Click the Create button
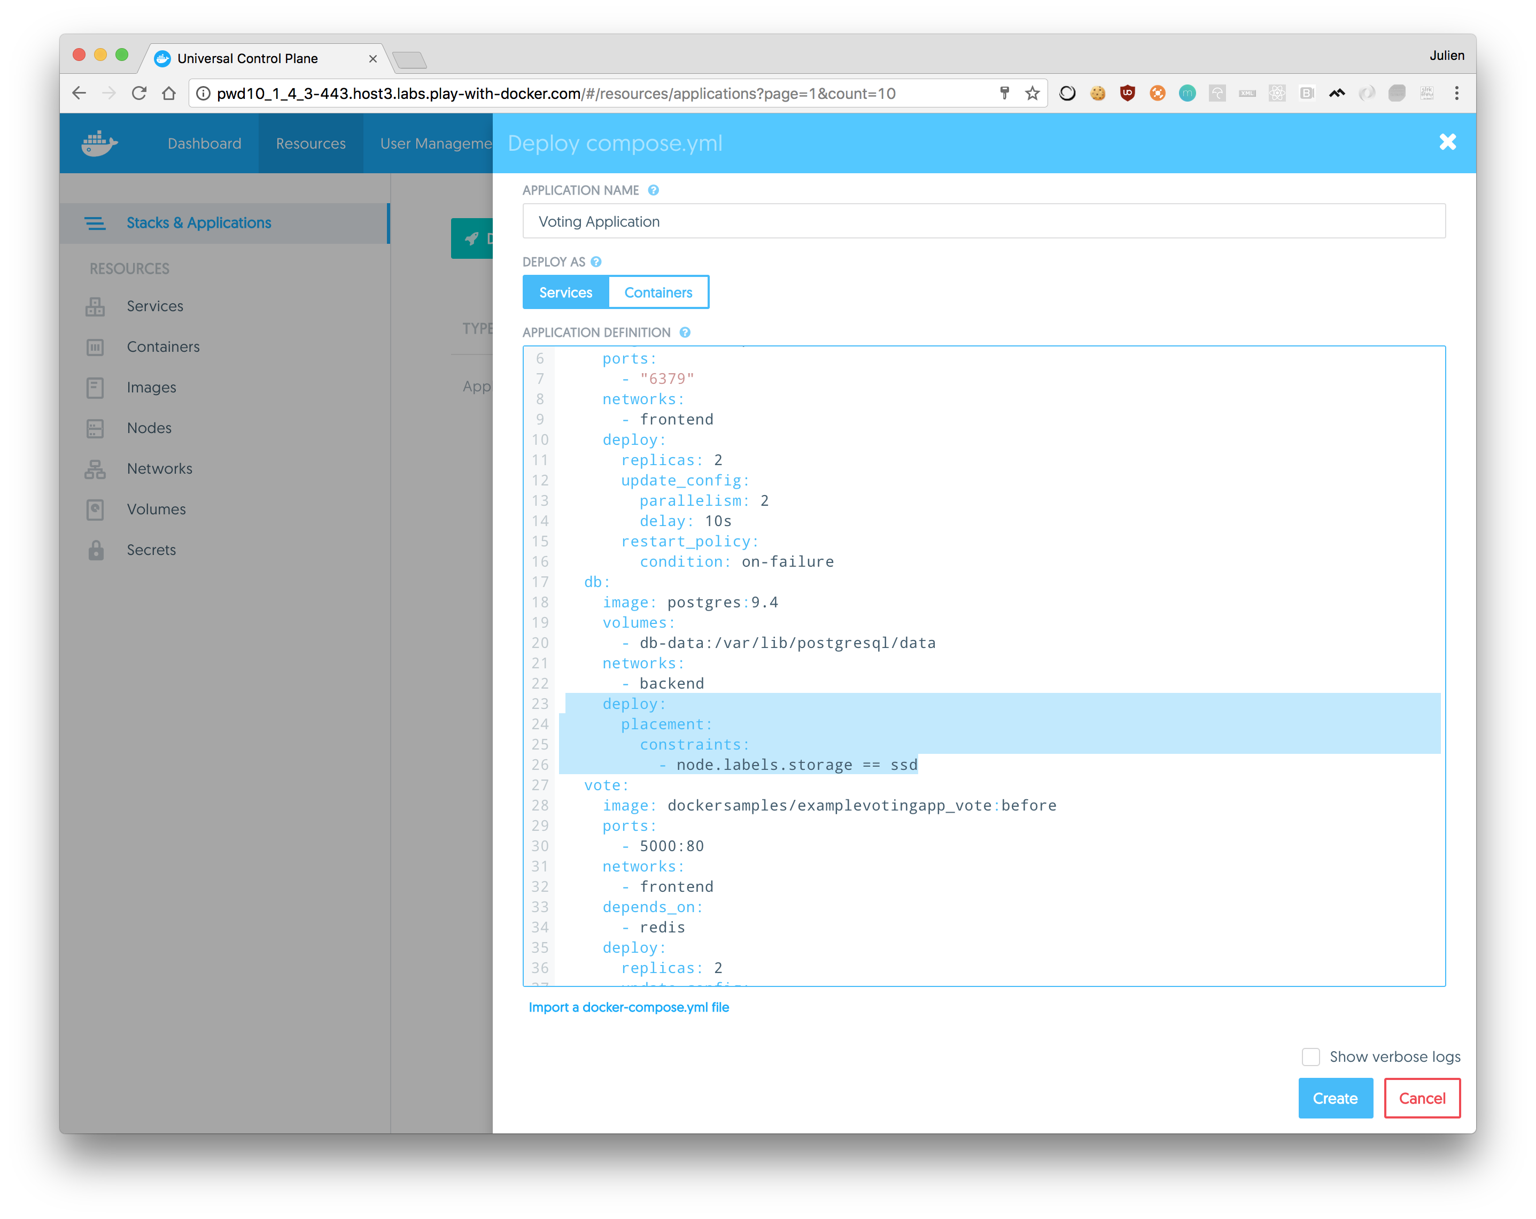Viewport: 1536px width, 1219px height. pyautogui.click(x=1335, y=1098)
